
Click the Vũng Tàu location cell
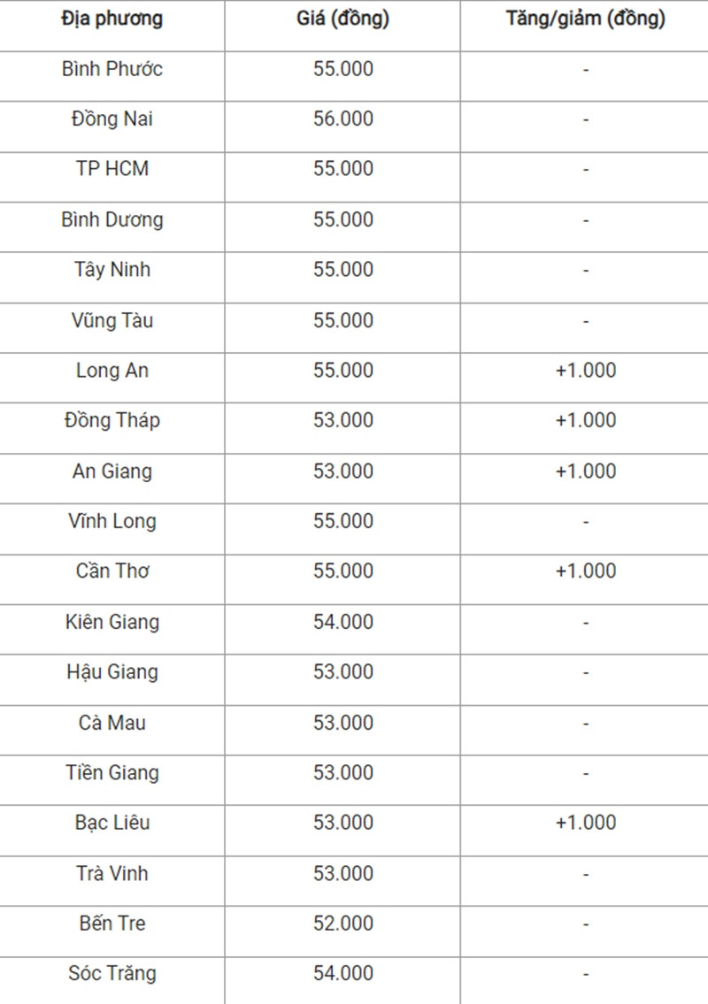(112, 320)
